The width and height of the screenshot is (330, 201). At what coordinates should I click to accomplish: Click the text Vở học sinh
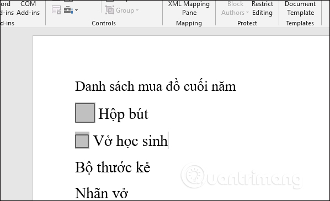[130, 141]
